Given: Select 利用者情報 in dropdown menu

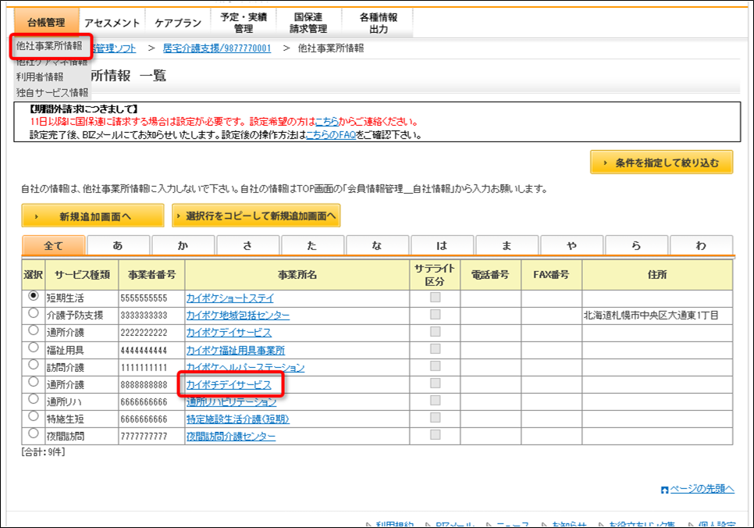Looking at the screenshot, I should click(x=40, y=77).
